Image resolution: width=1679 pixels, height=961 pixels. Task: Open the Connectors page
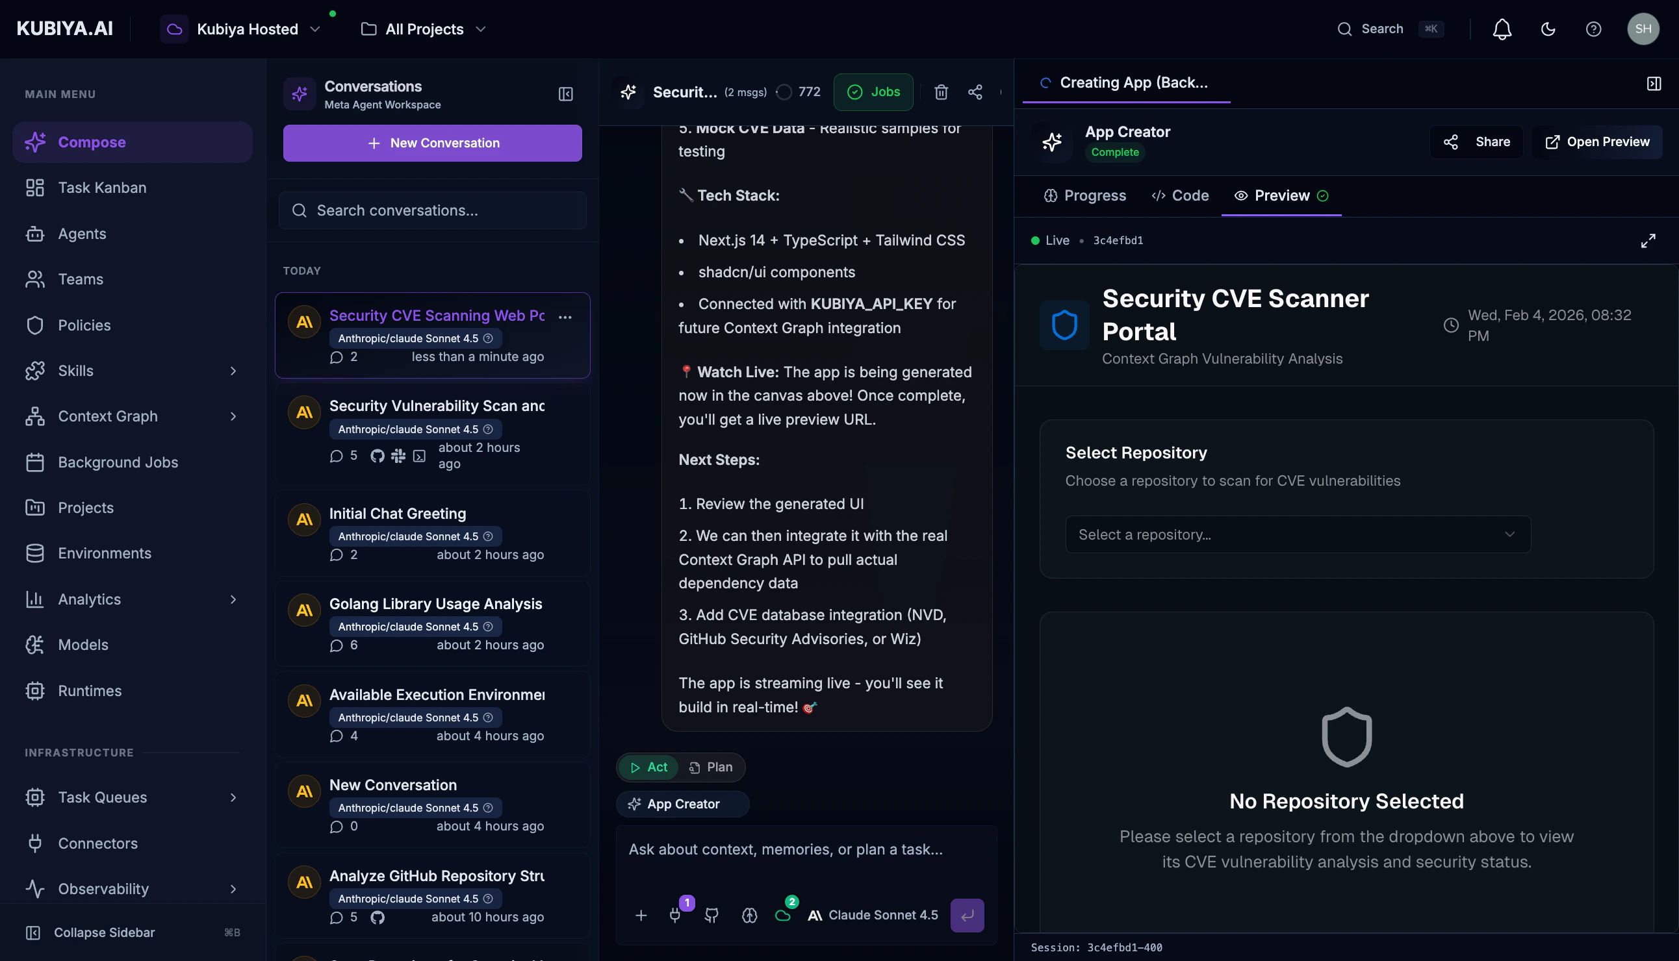(x=132, y=843)
